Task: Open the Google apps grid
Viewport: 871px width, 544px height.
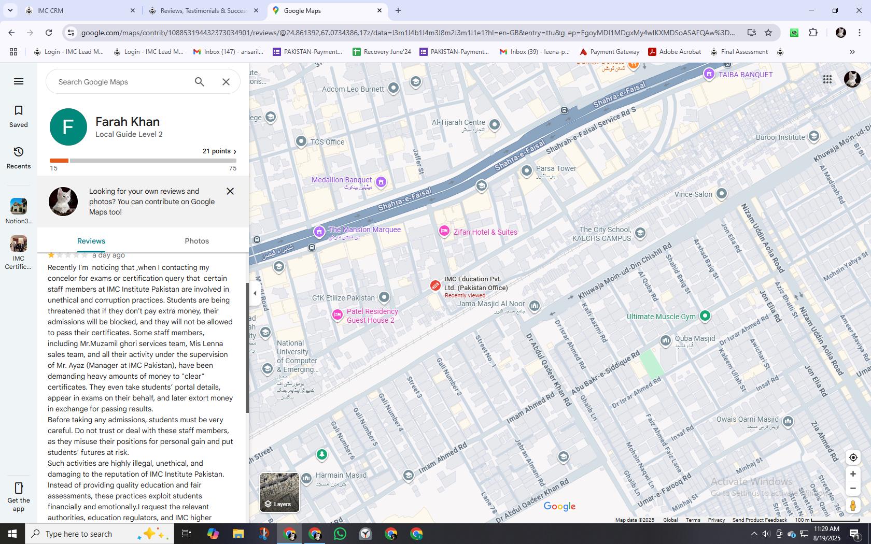Action: (x=827, y=79)
